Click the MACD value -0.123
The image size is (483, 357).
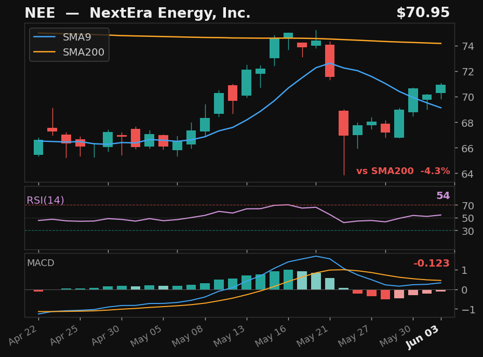click(x=431, y=263)
